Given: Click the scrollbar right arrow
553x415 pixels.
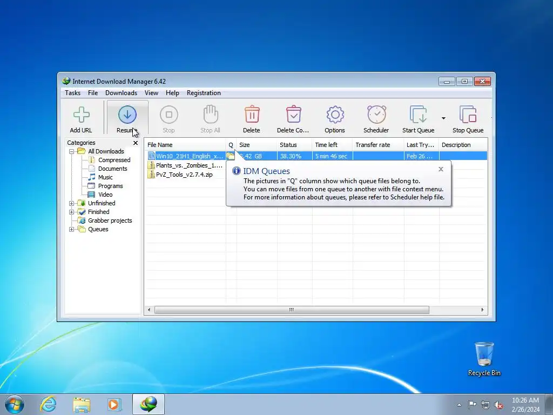Looking at the screenshot, I should [482, 310].
